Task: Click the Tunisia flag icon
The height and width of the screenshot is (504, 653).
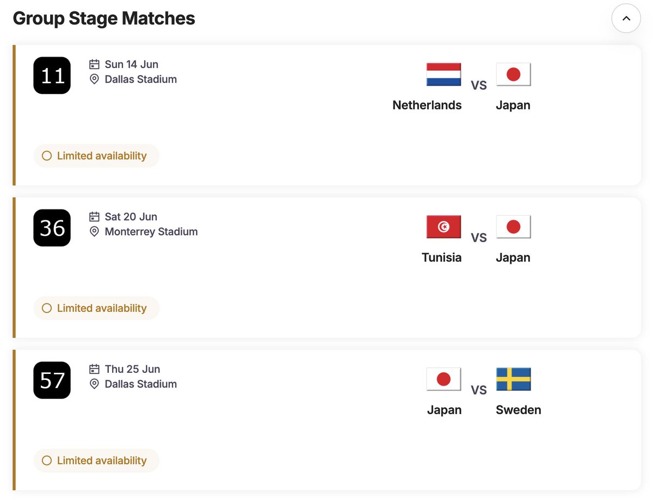Action: pyautogui.click(x=443, y=227)
